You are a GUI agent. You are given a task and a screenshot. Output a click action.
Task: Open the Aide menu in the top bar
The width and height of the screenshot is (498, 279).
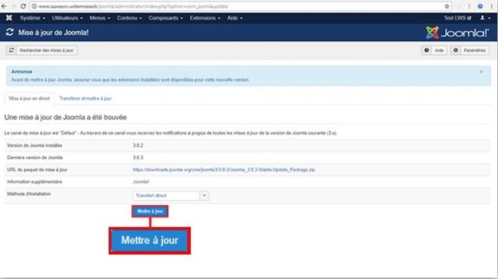(x=235, y=18)
